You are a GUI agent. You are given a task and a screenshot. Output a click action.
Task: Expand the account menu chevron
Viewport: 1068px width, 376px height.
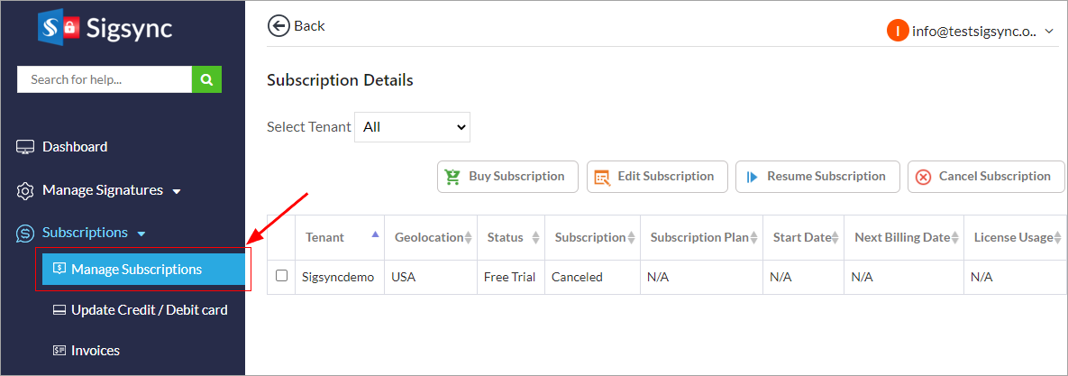tap(1049, 32)
